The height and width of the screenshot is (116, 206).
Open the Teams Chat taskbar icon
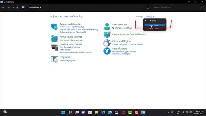83,112
